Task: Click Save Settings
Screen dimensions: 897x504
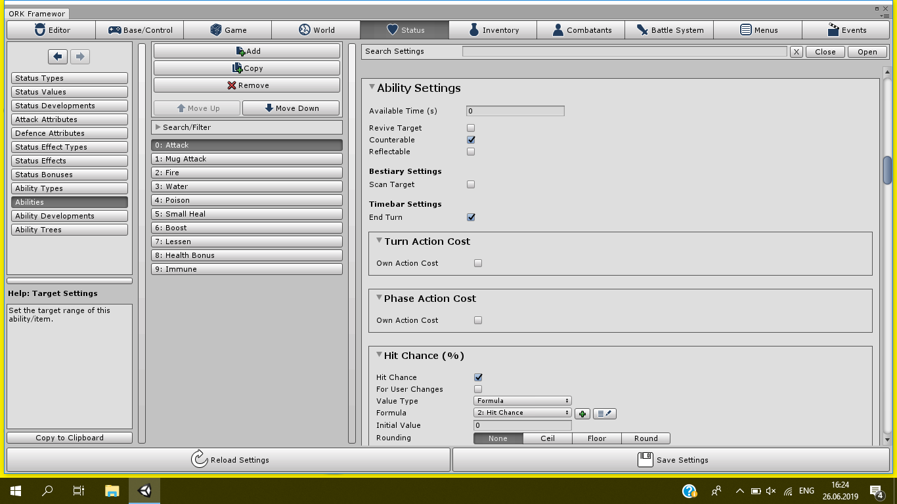Action: (672, 459)
